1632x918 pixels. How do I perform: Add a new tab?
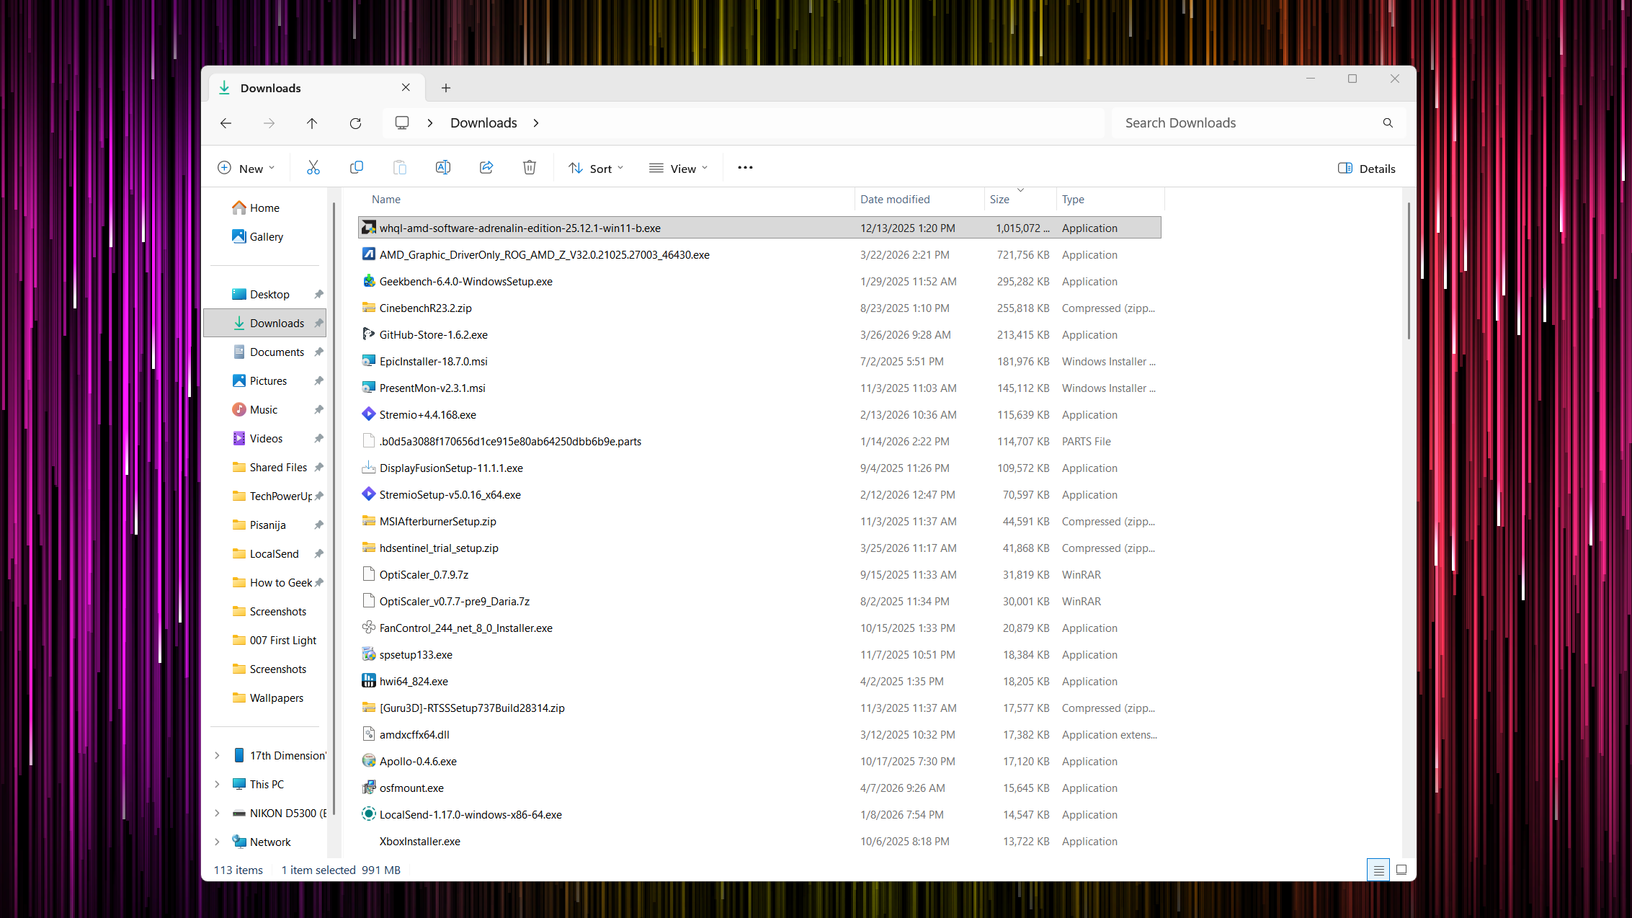tap(446, 88)
